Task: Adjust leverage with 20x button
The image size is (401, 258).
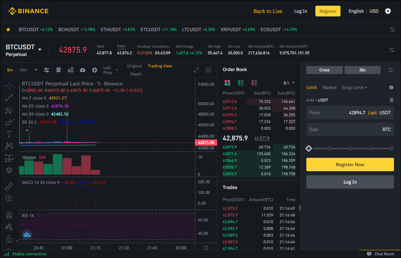Action: pos(363,70)
